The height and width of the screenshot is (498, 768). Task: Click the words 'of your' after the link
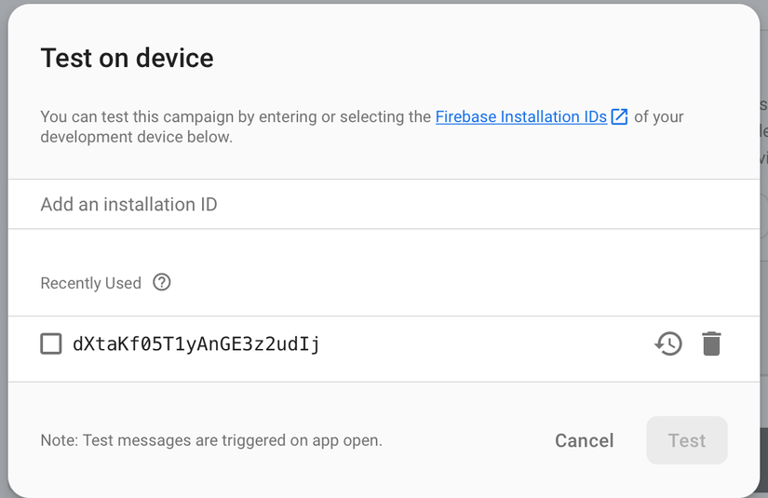click(659, 117)
